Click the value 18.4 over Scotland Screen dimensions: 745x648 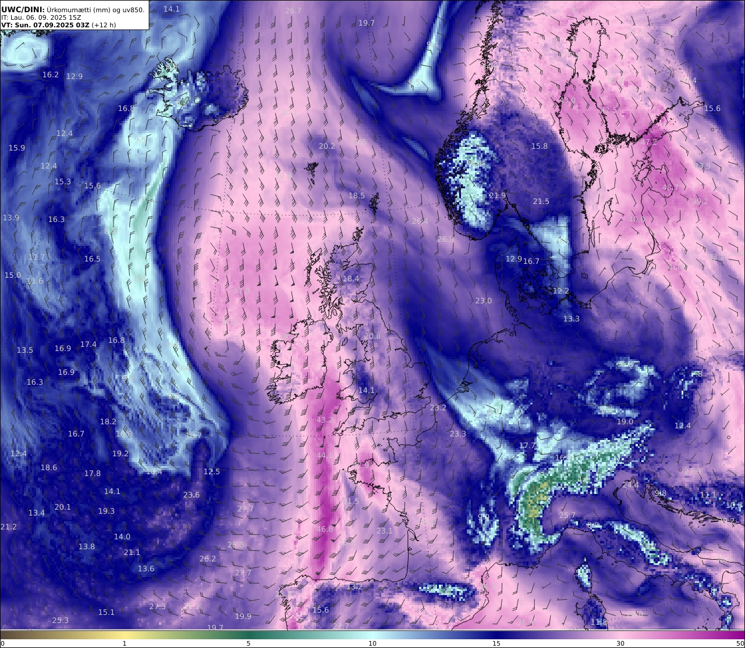coord(351,279)
